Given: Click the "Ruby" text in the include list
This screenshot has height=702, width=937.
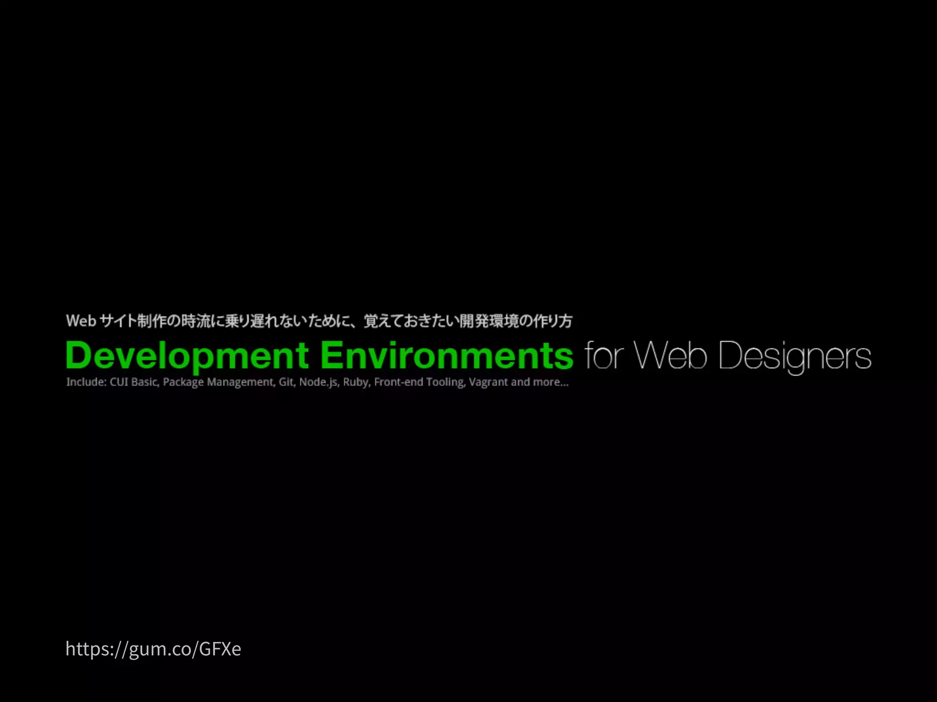Looking at the screenshot, I should [x=356, y=382].
